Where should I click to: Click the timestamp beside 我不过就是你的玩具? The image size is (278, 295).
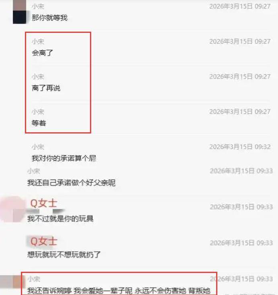tap(241, 207)
